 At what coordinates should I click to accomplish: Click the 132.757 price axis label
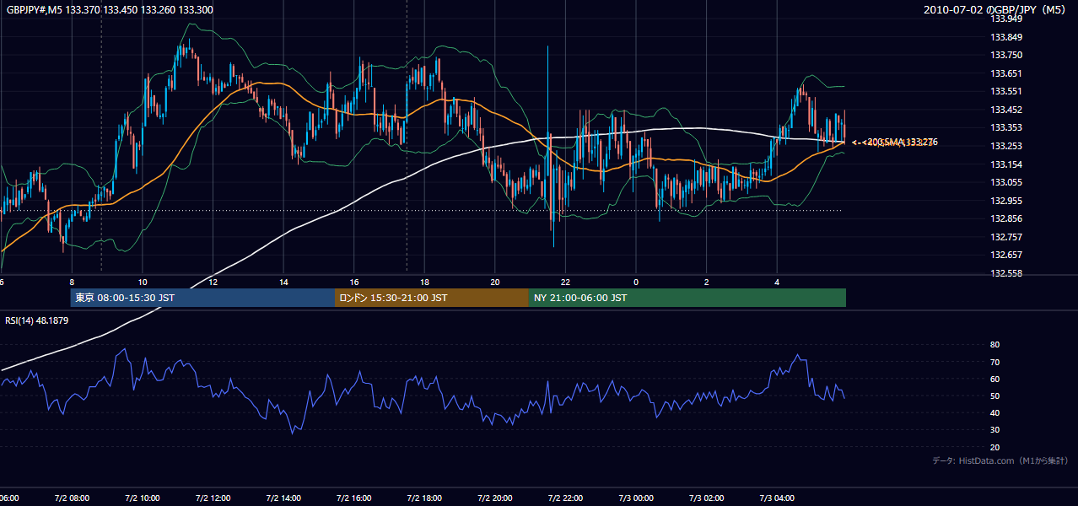pyautogui.click(x=1006, y=237)
